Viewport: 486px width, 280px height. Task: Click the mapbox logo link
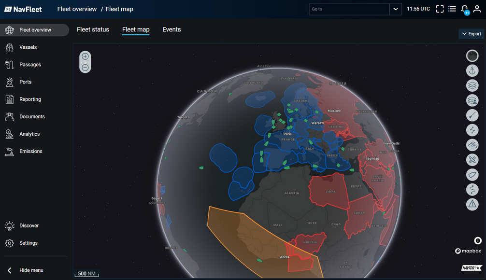(x=468, y=251)
